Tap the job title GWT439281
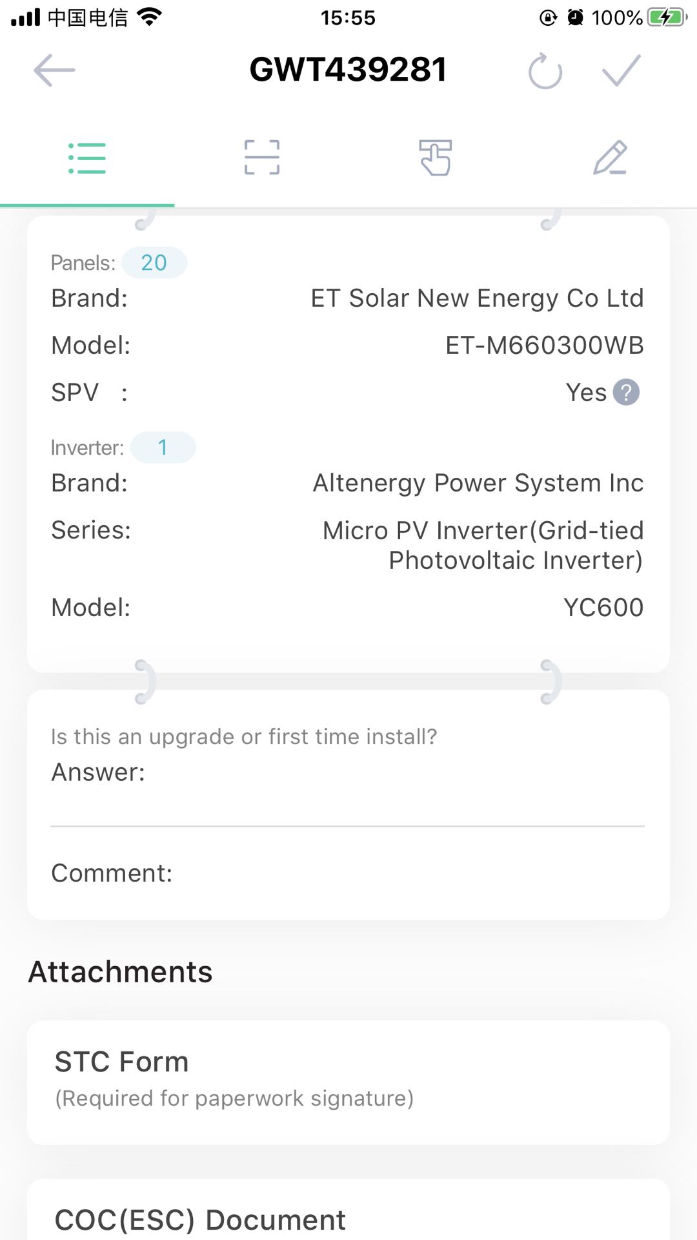This screenshot has height=1240, width=697. 348,70
